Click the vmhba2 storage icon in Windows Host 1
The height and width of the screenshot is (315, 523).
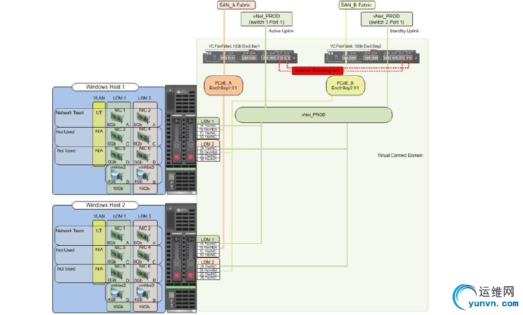117,175
